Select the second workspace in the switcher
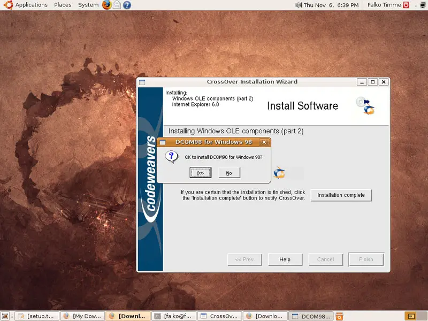428x321 pixels. [422, 316]
